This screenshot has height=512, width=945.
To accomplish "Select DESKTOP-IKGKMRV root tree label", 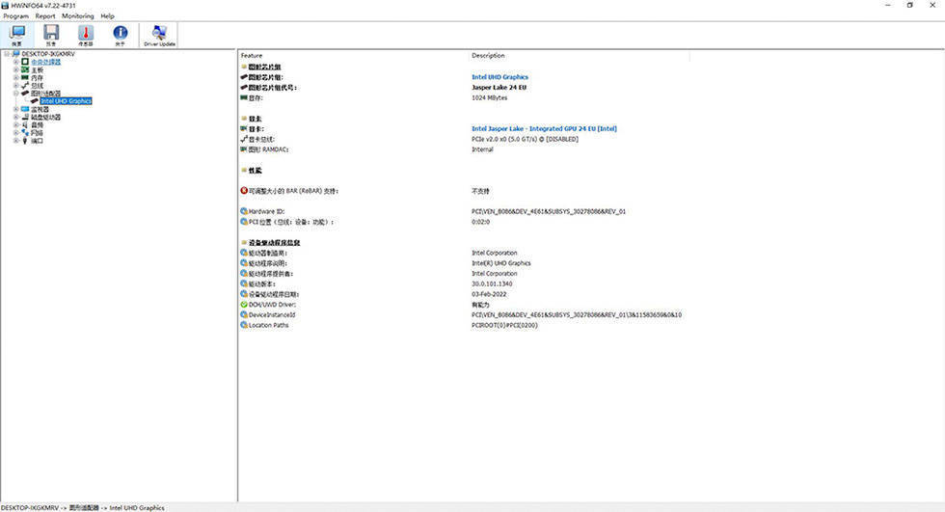I will click(x=48, y=54).
